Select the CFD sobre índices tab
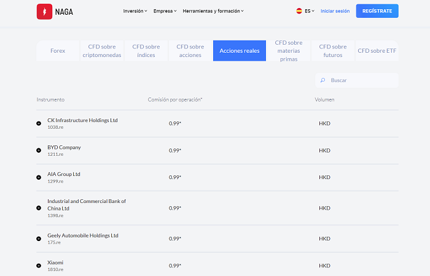The image size is (430, 276). (x=146, y=51)
